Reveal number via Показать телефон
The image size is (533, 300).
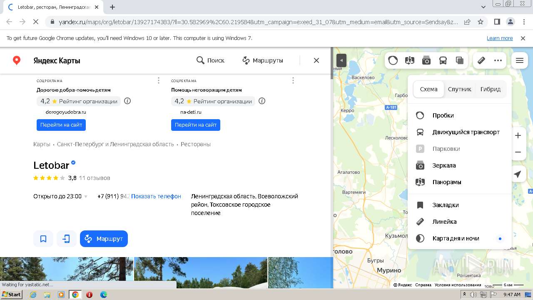coord(156,196)
